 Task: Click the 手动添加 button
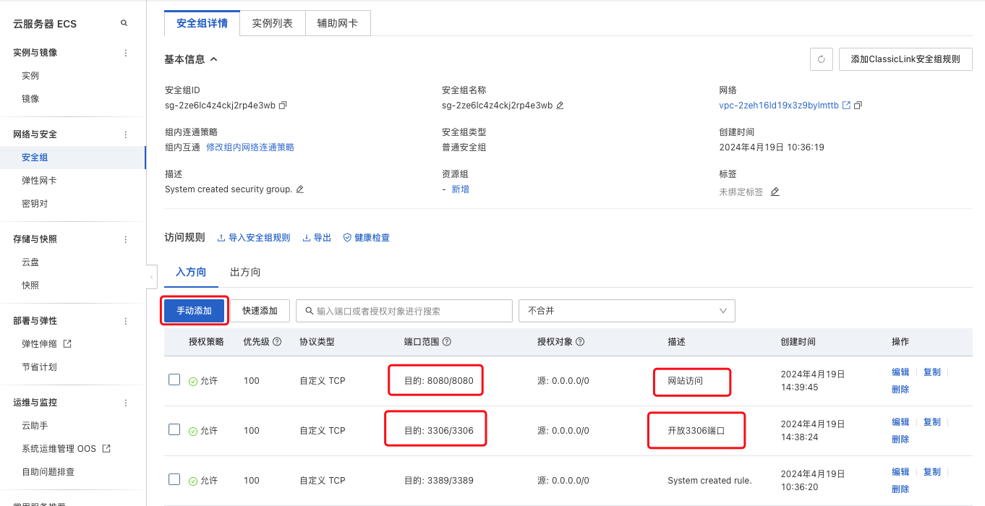click(x=194, y=311)
